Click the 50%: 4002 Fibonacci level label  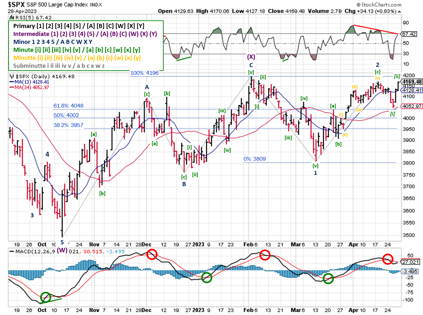coord(66,115)
